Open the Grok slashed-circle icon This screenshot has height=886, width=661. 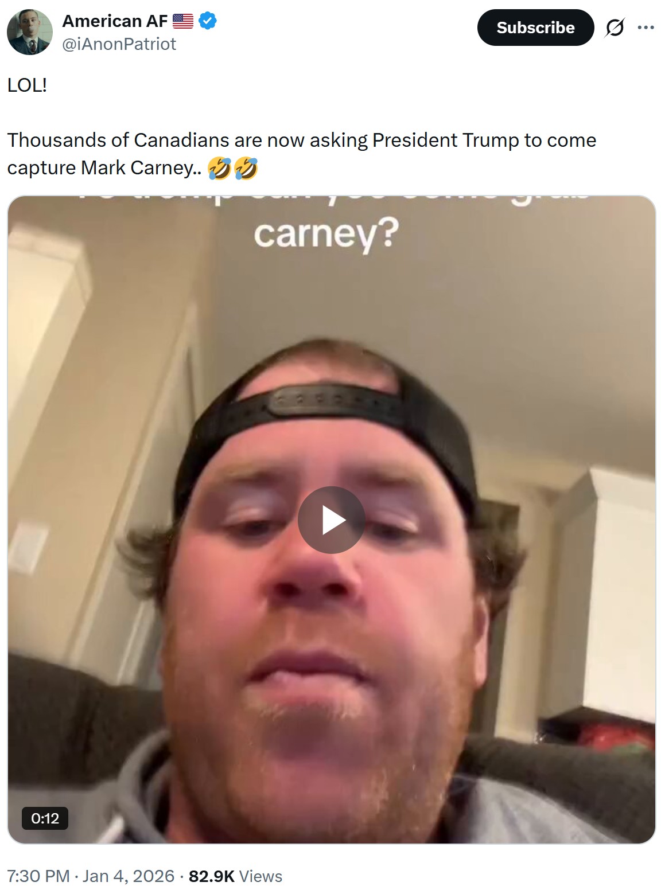(615, 28)
